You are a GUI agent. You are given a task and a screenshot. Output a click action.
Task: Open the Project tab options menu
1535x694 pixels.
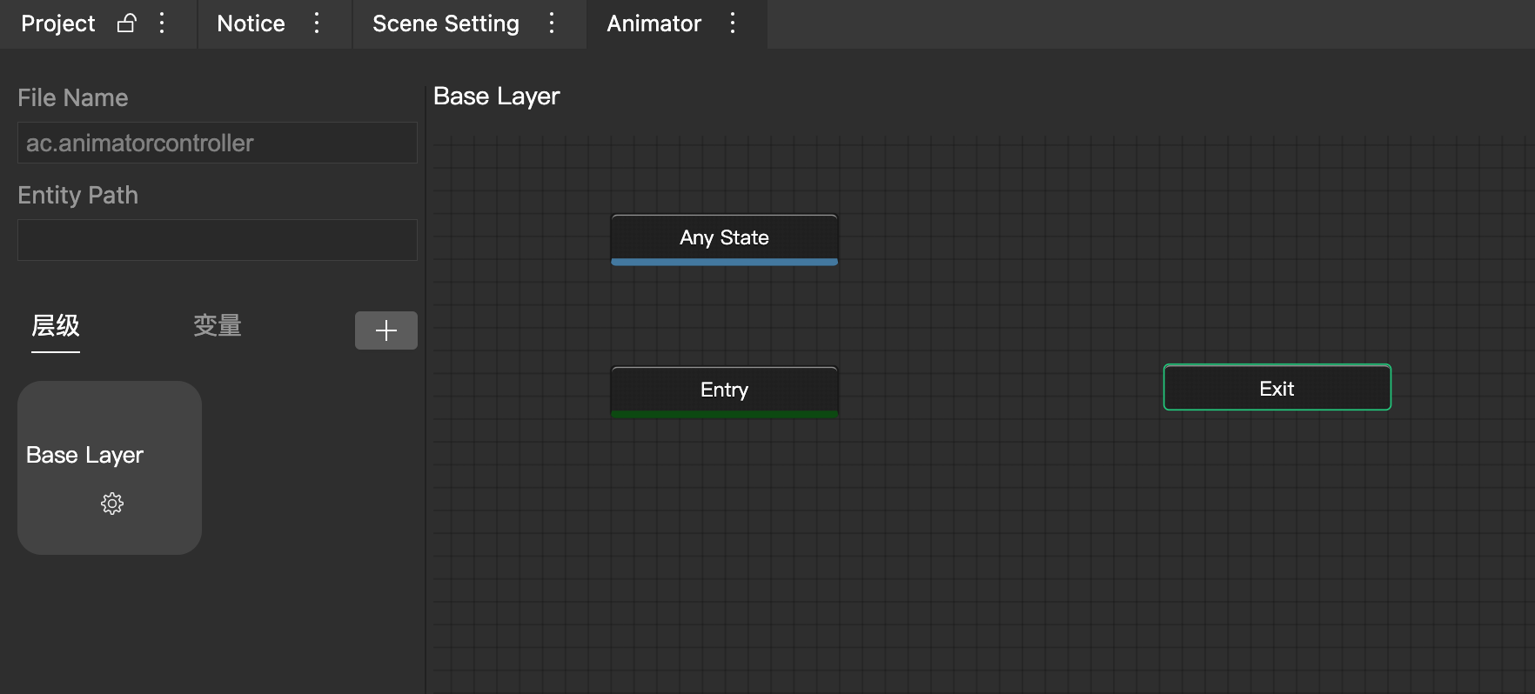[162, 23]
